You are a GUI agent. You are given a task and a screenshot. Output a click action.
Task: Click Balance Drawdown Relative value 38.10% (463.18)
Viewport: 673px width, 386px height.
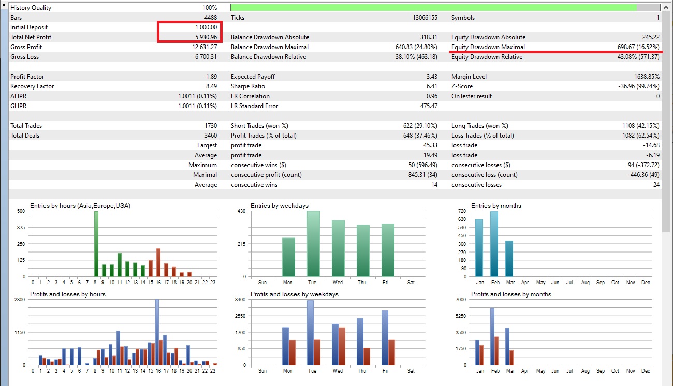click(x=416, y=57)
